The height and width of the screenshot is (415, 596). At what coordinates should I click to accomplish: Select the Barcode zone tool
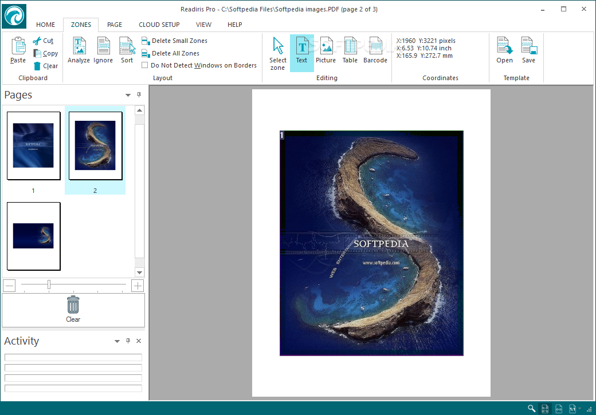[375, 50]
